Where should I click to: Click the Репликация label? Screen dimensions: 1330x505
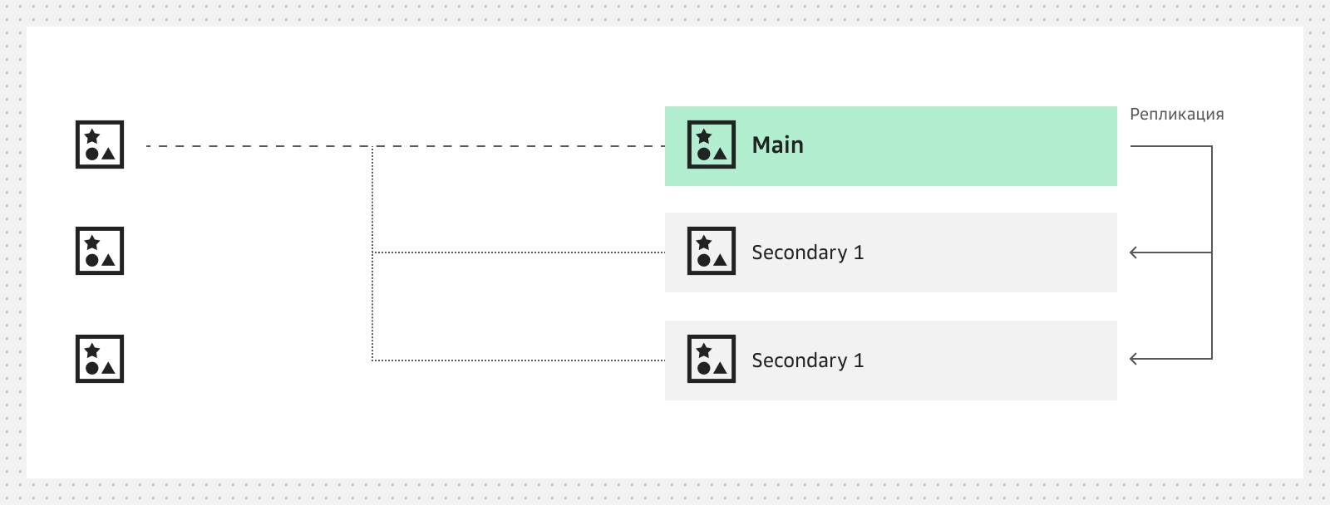click(1176, 115)
